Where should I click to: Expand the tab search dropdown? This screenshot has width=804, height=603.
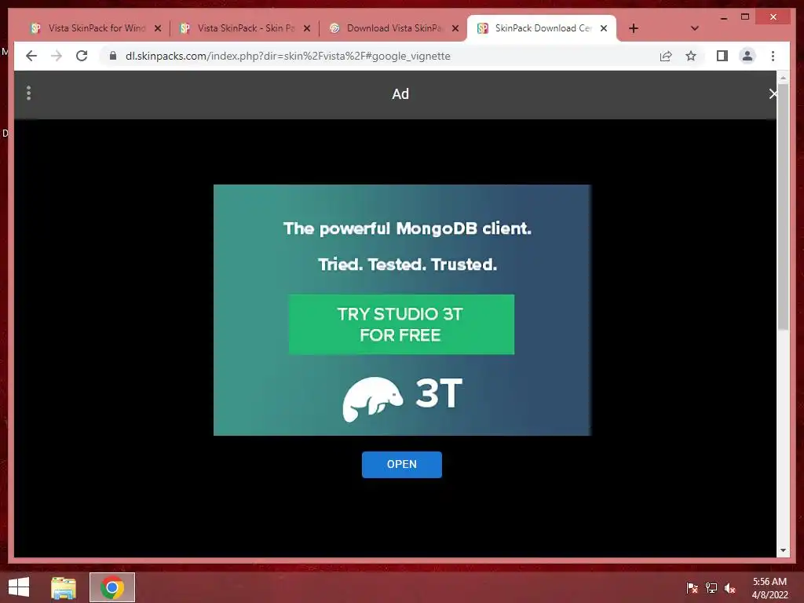(695, 28)
